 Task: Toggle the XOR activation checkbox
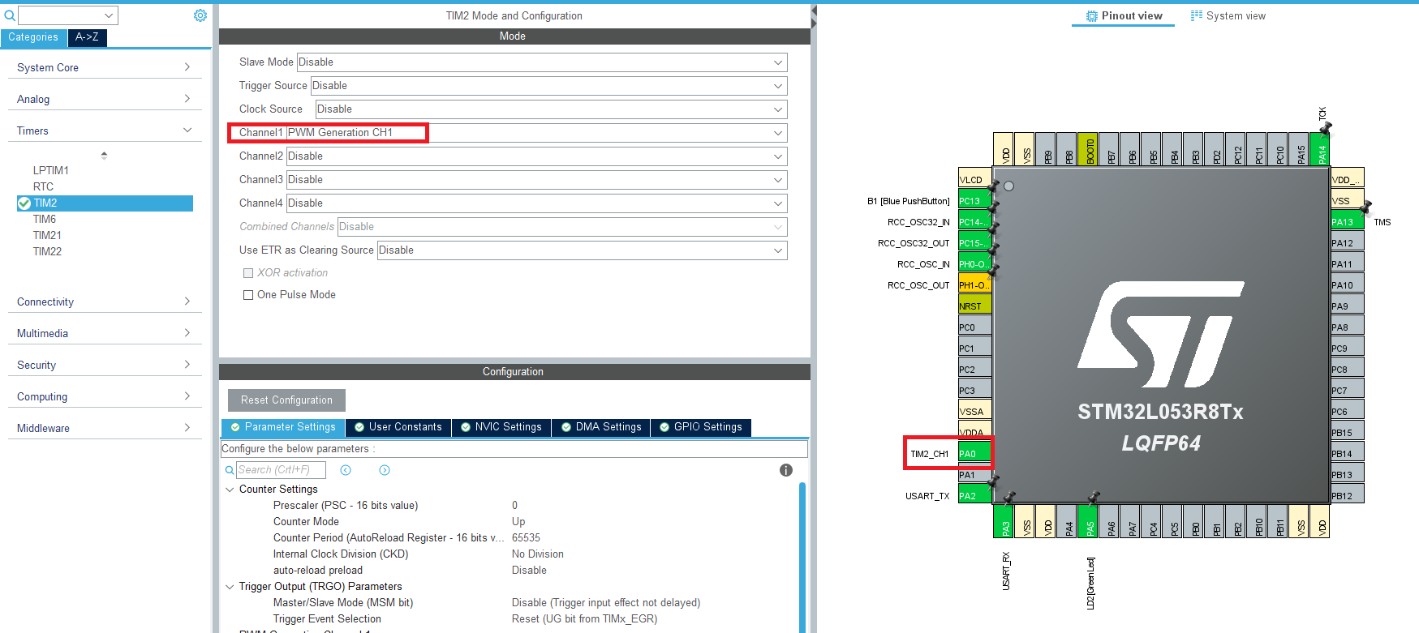pos(248,273)
